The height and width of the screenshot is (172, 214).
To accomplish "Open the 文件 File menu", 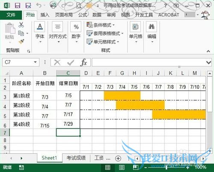I will (x=11, y=15).
